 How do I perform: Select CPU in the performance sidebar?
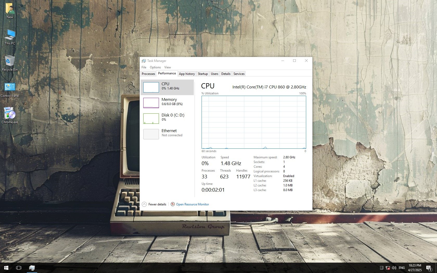[x=167, y=87]
